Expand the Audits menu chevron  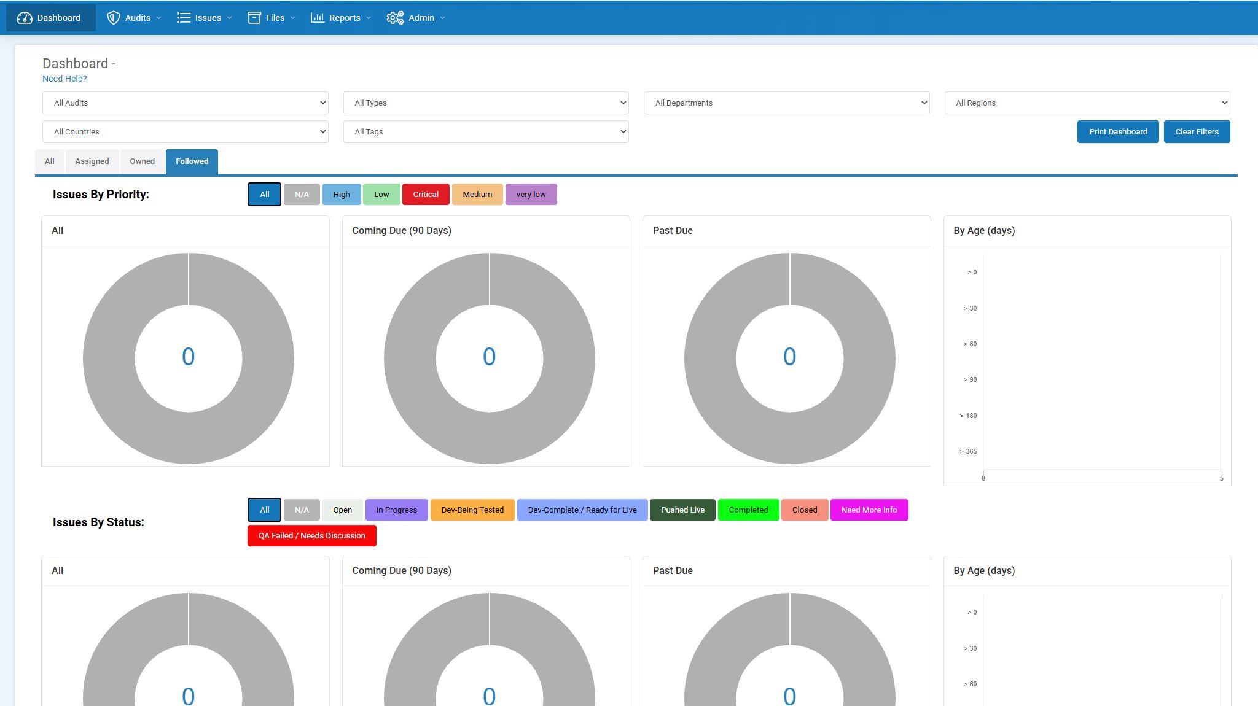pos(158,18)
